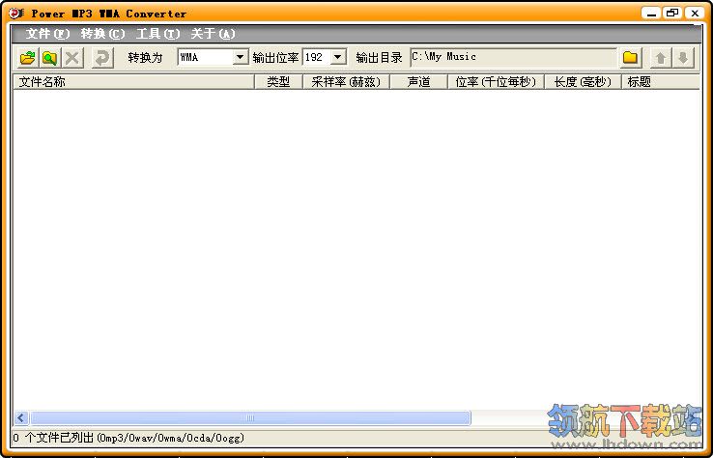
Task: Click the status bar file count text
Action: 128,438
